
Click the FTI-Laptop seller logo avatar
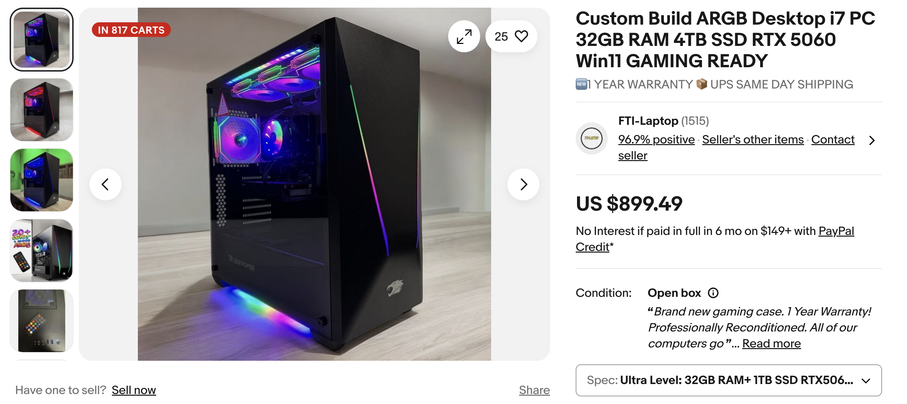(x=592, y=138)
